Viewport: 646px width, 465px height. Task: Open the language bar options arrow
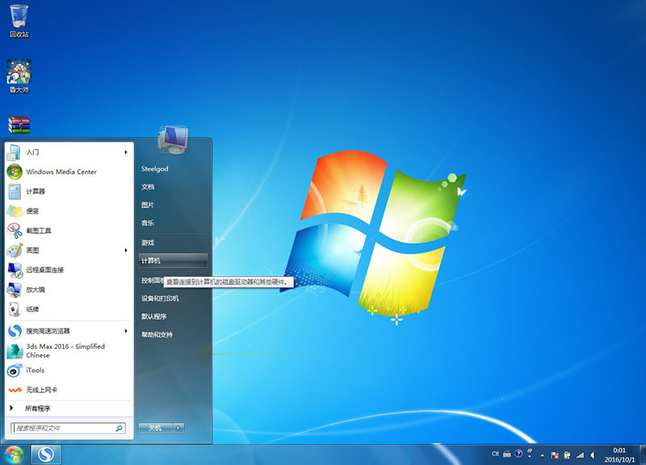click(530, 455)
